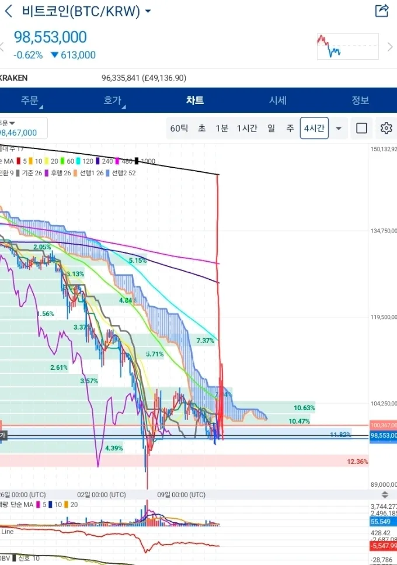Go to next coin with right chevron
The height and width of the screenshot is (565, 397).
click(390, 47)
